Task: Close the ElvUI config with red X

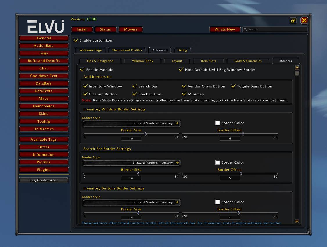Action: tap(304, 20)
